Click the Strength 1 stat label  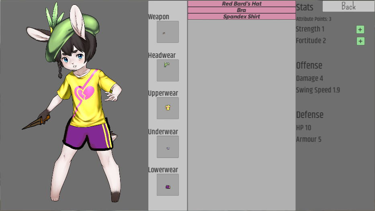[x=310, y=29]
